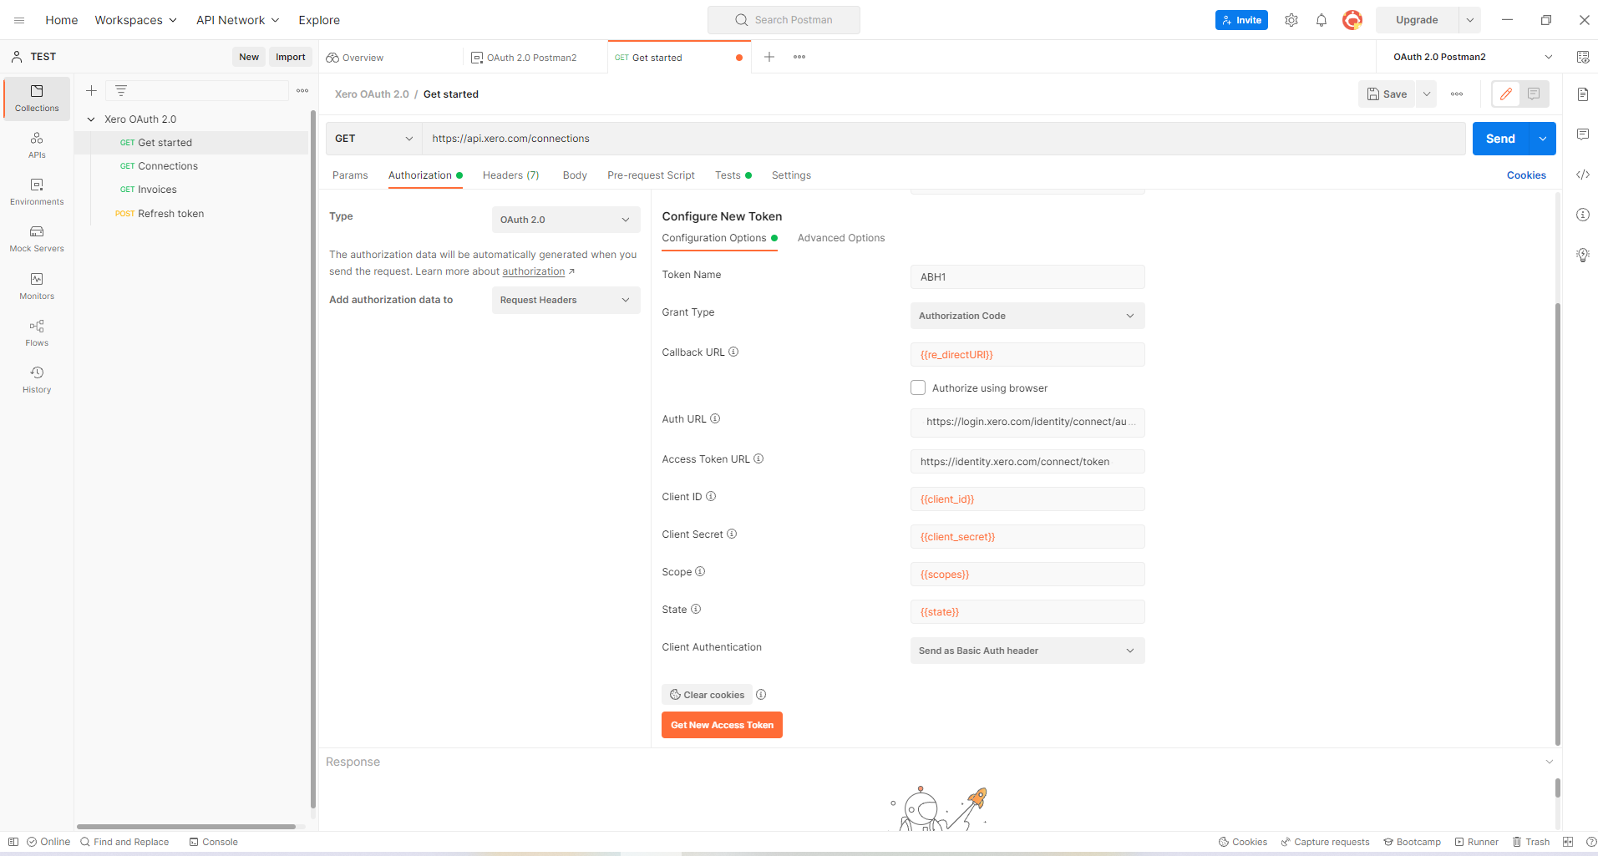Open the OAuth 2.0 Postman2 tab
This screenshot has width=1598, height=856.
tap(531, 58)
